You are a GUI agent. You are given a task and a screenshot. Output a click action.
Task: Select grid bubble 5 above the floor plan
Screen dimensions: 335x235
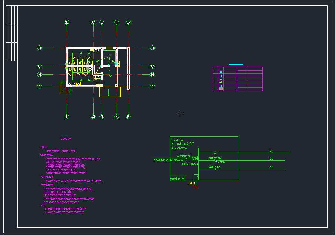point(128,22)
